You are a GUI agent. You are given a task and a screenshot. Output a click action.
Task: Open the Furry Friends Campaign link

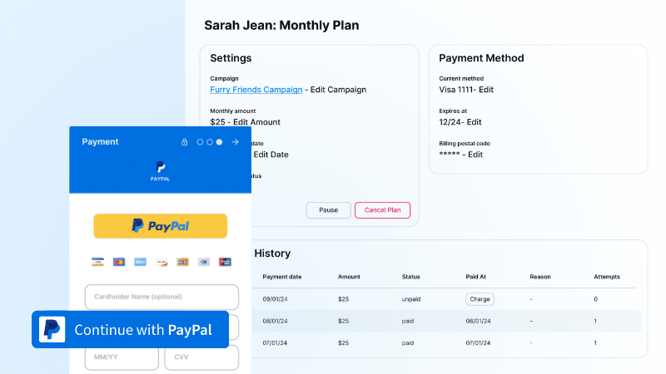coord(254,90)
